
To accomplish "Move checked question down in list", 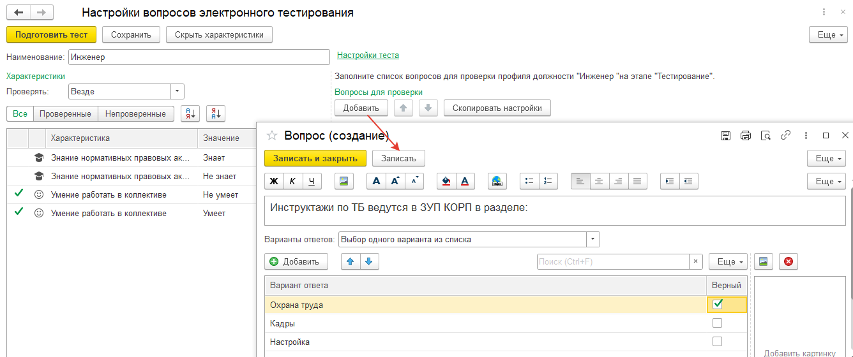I will coord(428,108).
